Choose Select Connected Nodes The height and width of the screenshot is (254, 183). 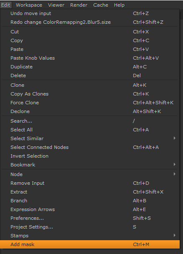(x=90, y=147)
